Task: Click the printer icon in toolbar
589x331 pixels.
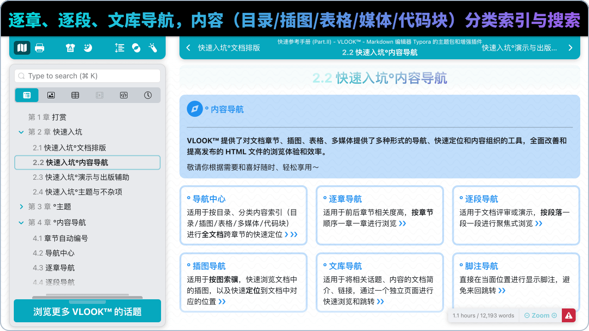Action: coord(40,47)
